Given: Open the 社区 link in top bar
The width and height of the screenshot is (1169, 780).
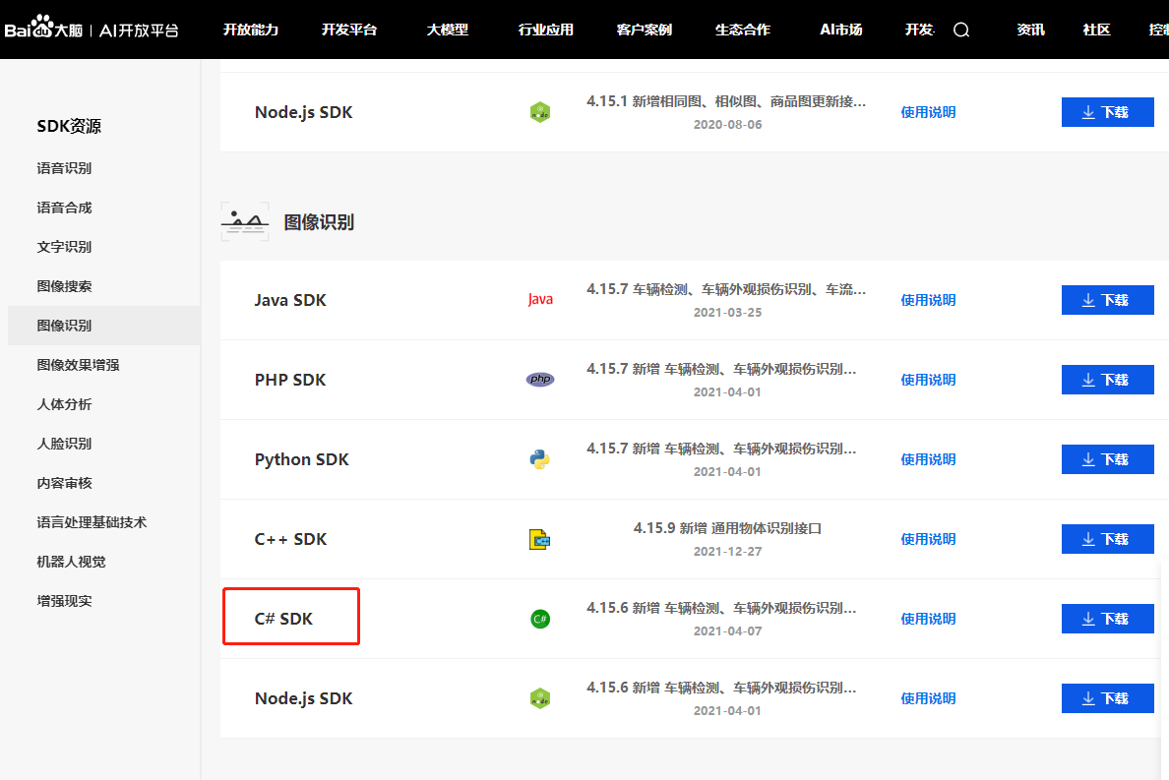Looking at the screenshot, I should [x=1096, y=30].
